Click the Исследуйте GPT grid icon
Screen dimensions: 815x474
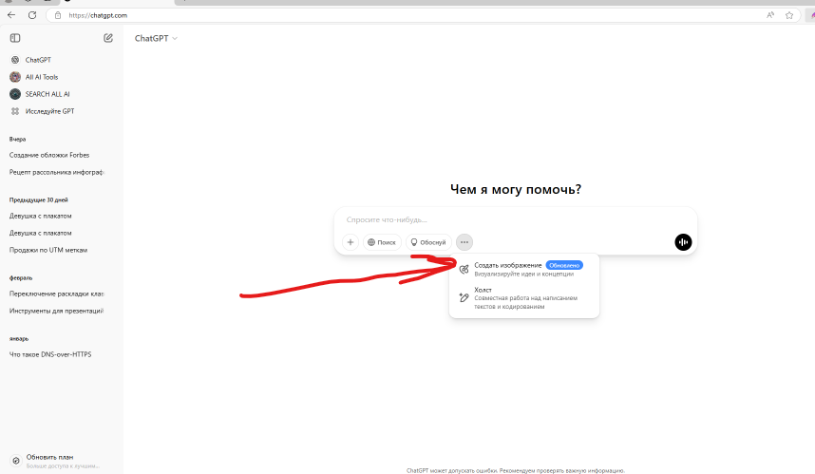[x=15, y=111]
